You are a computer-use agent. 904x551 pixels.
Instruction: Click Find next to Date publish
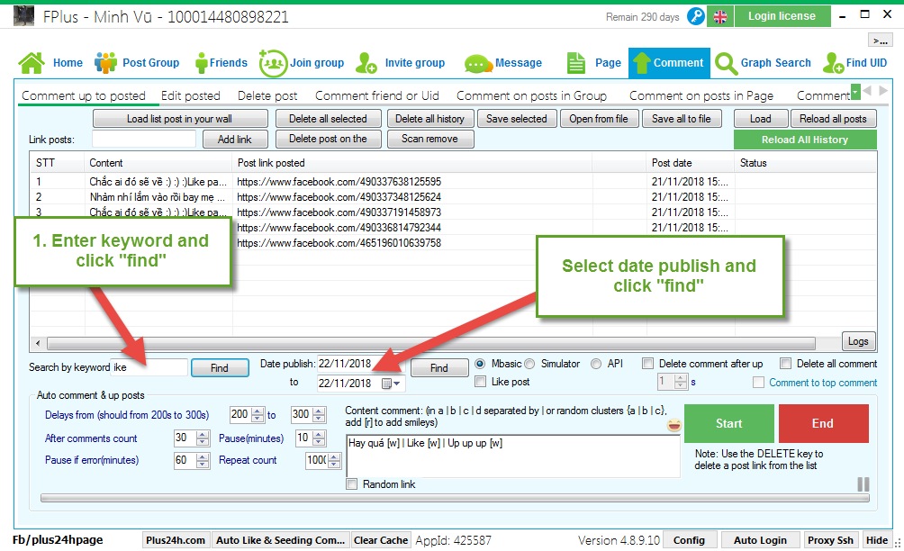[438, 367]
